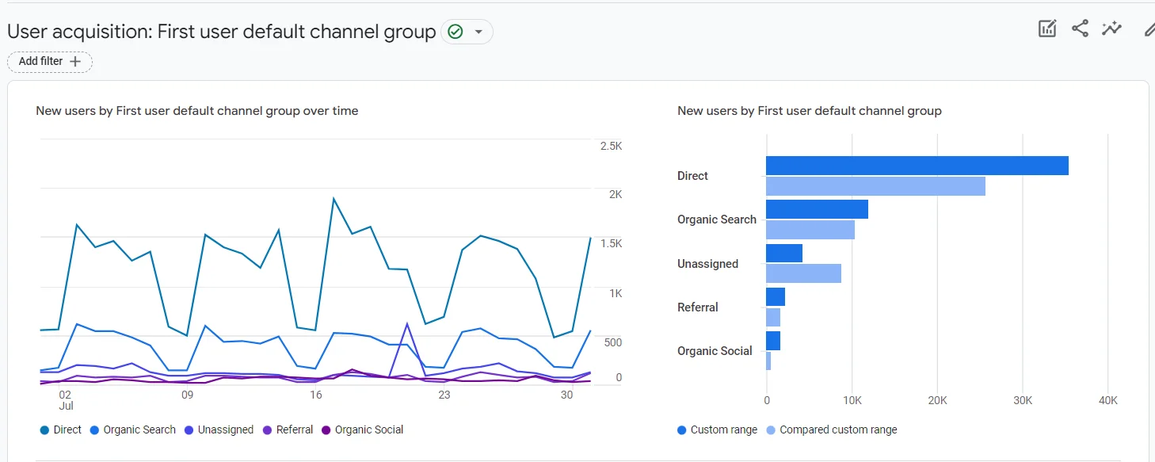The image size is (1155, 462).
Task: Toggle Organic Social in the line legend
Action: tap(363, 430)
